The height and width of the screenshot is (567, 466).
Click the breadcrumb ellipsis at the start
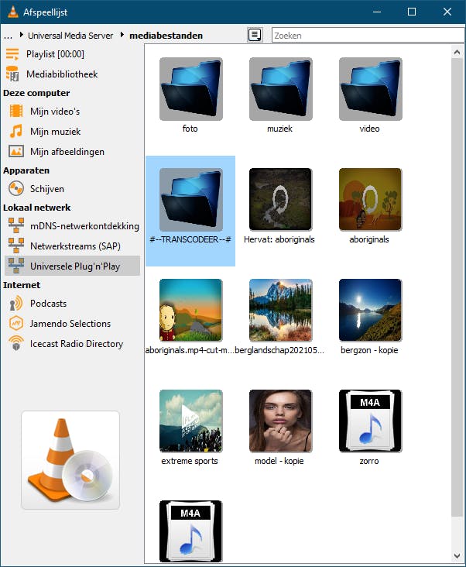[x=8, y=36]
